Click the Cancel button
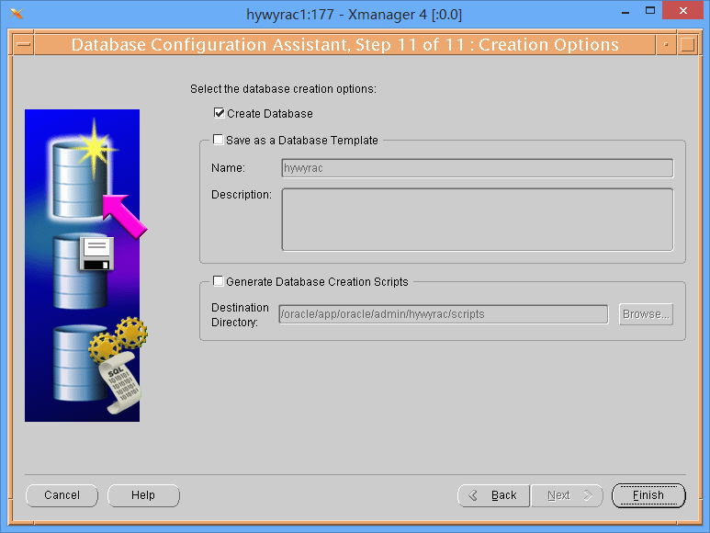The image size is (710, 533). 62,495
